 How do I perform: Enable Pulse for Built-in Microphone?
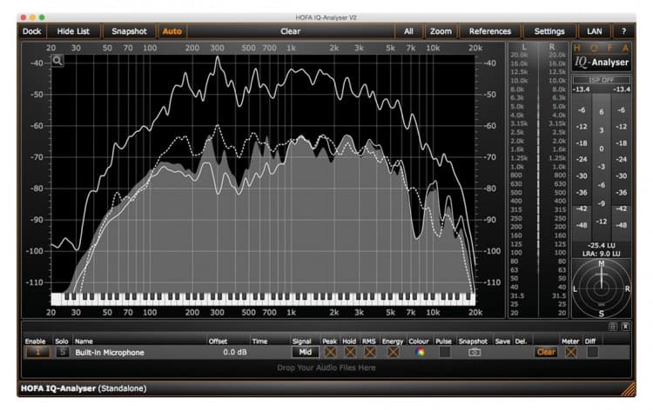pyautogui.click(x=444, y=353)
